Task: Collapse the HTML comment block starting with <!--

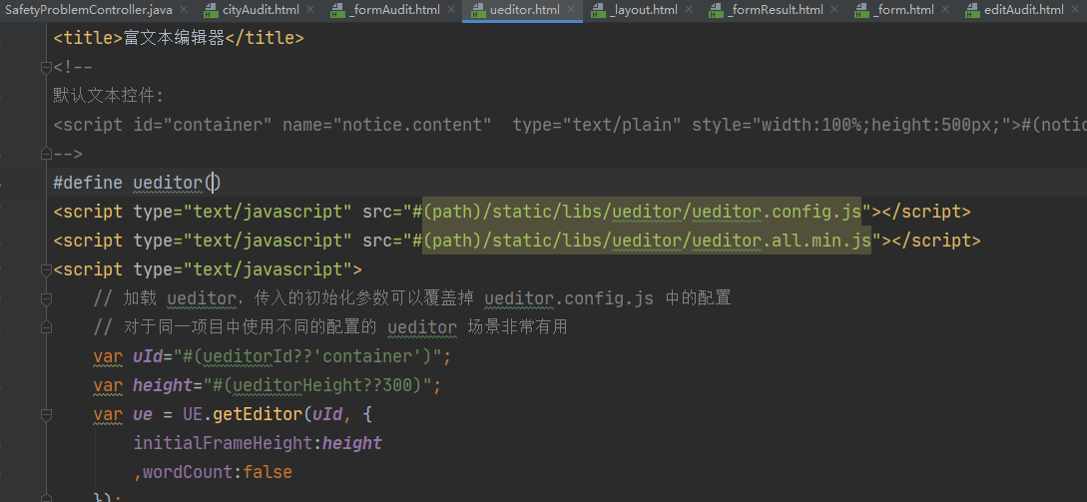Action: [x=45, y=68]
